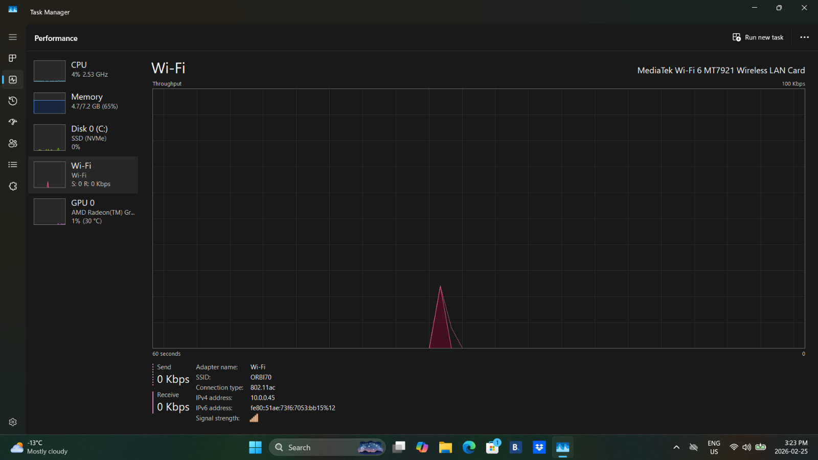Select GPU 0 performance item

83,212
